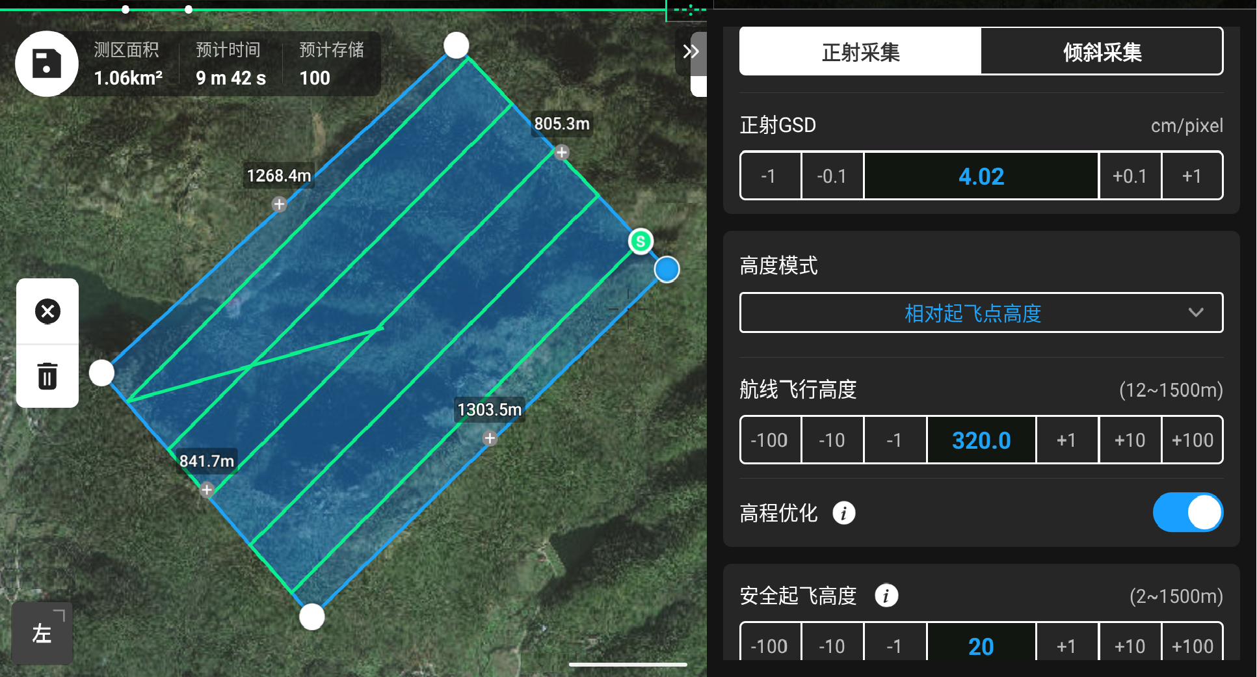Decrease 航线飞行高度 by 1
The image size is (1257, 677).
pyautogui.click(x=895, y=440)
